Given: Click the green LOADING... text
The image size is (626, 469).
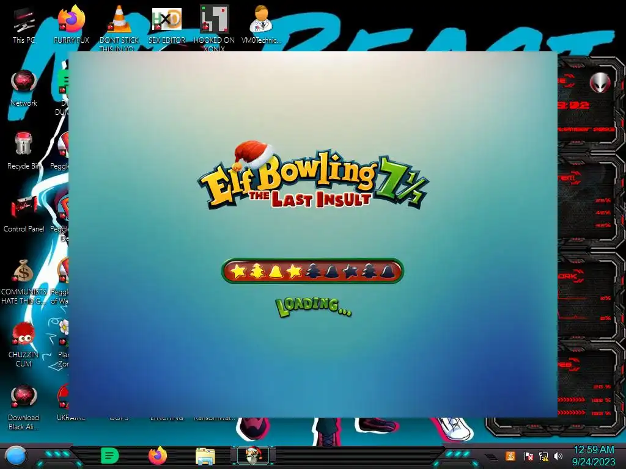Looking at the screenshot, I should (x=314, y=307).
